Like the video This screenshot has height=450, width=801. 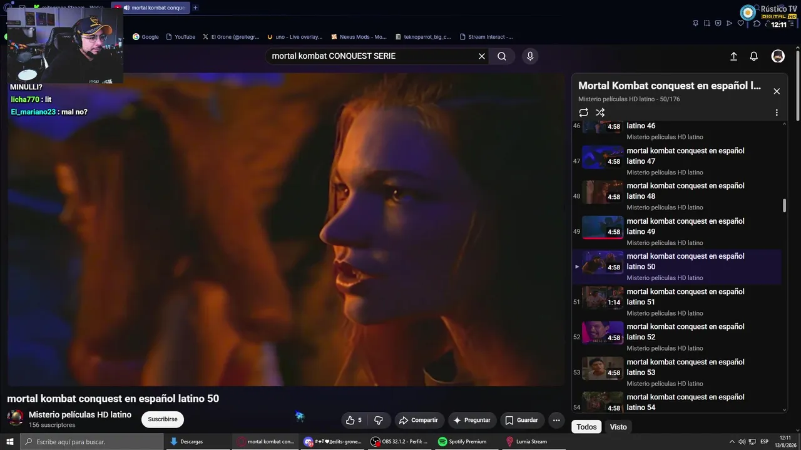tap(355, 420)
